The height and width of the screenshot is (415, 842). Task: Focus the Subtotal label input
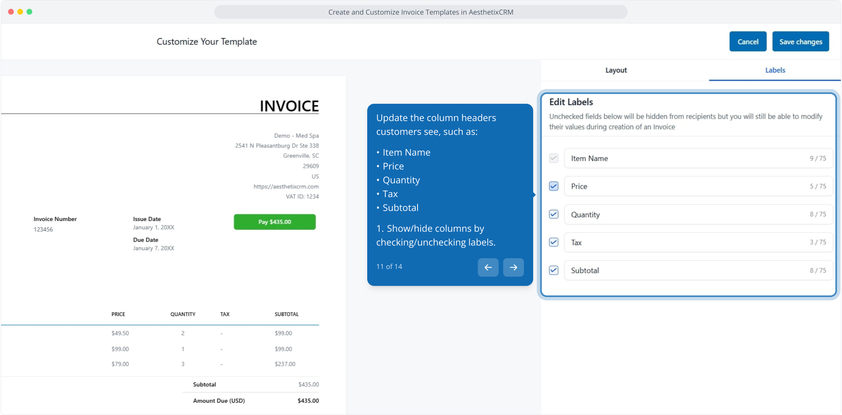(x=684, y=271)
